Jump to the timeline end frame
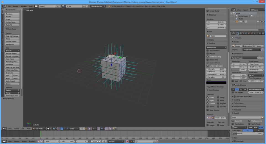Screen dimensions: 266x144 [105, 142]
